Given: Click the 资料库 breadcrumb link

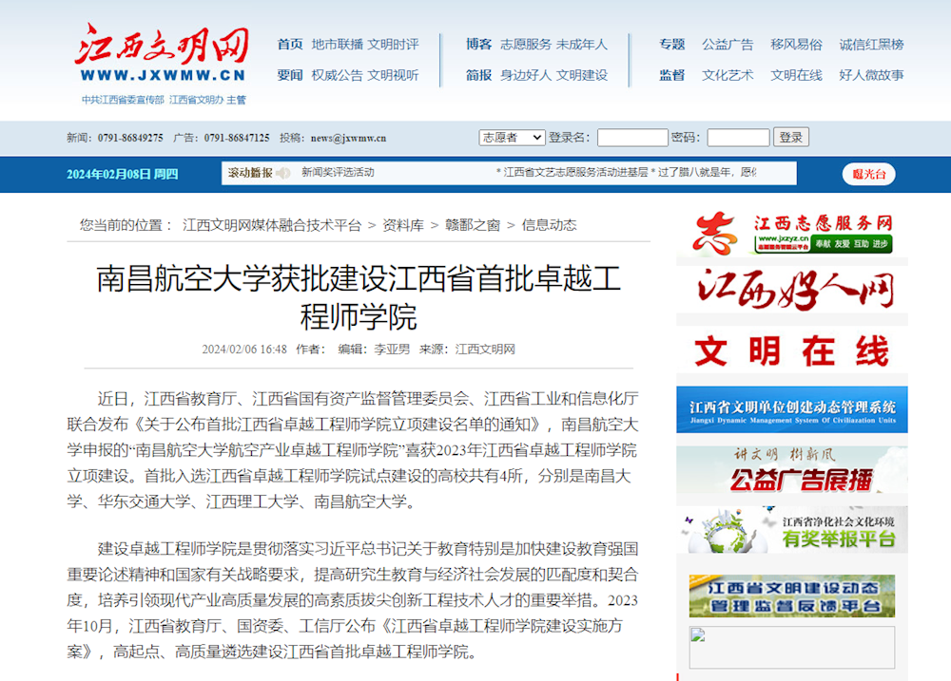Looking at the screenshot, I should (x=403, y=225).
